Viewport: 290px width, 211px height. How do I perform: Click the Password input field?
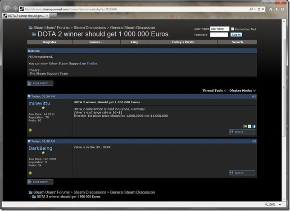(x=219, y=35)
